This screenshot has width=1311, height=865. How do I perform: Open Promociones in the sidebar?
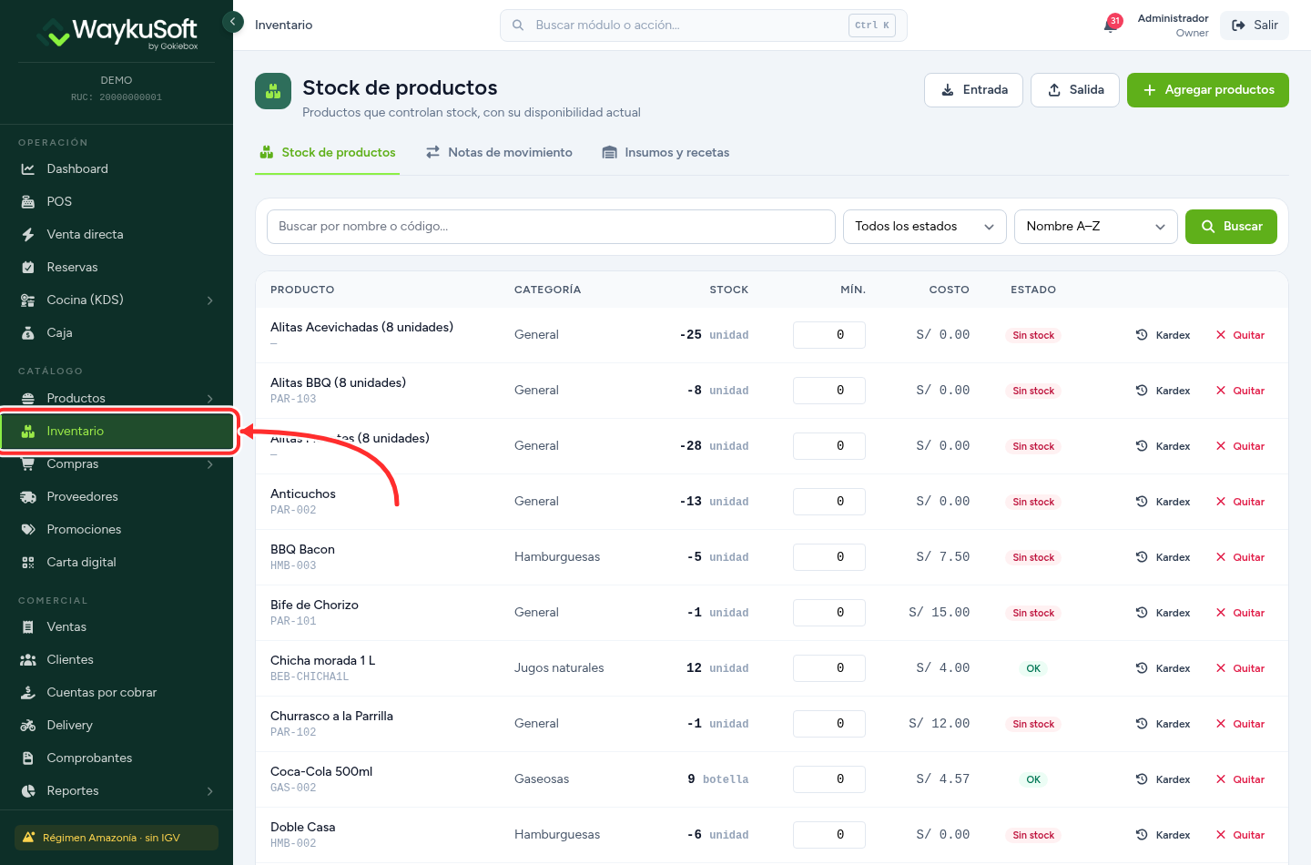117,529
